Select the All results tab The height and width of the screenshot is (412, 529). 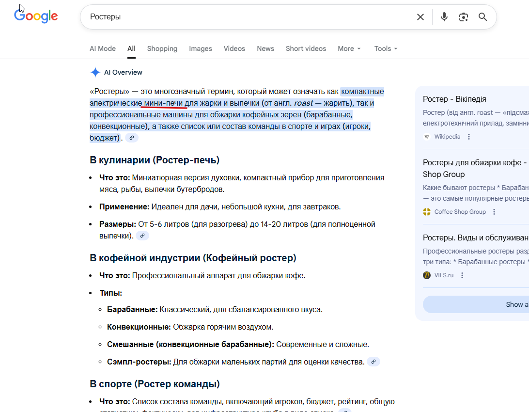point(132,48)
